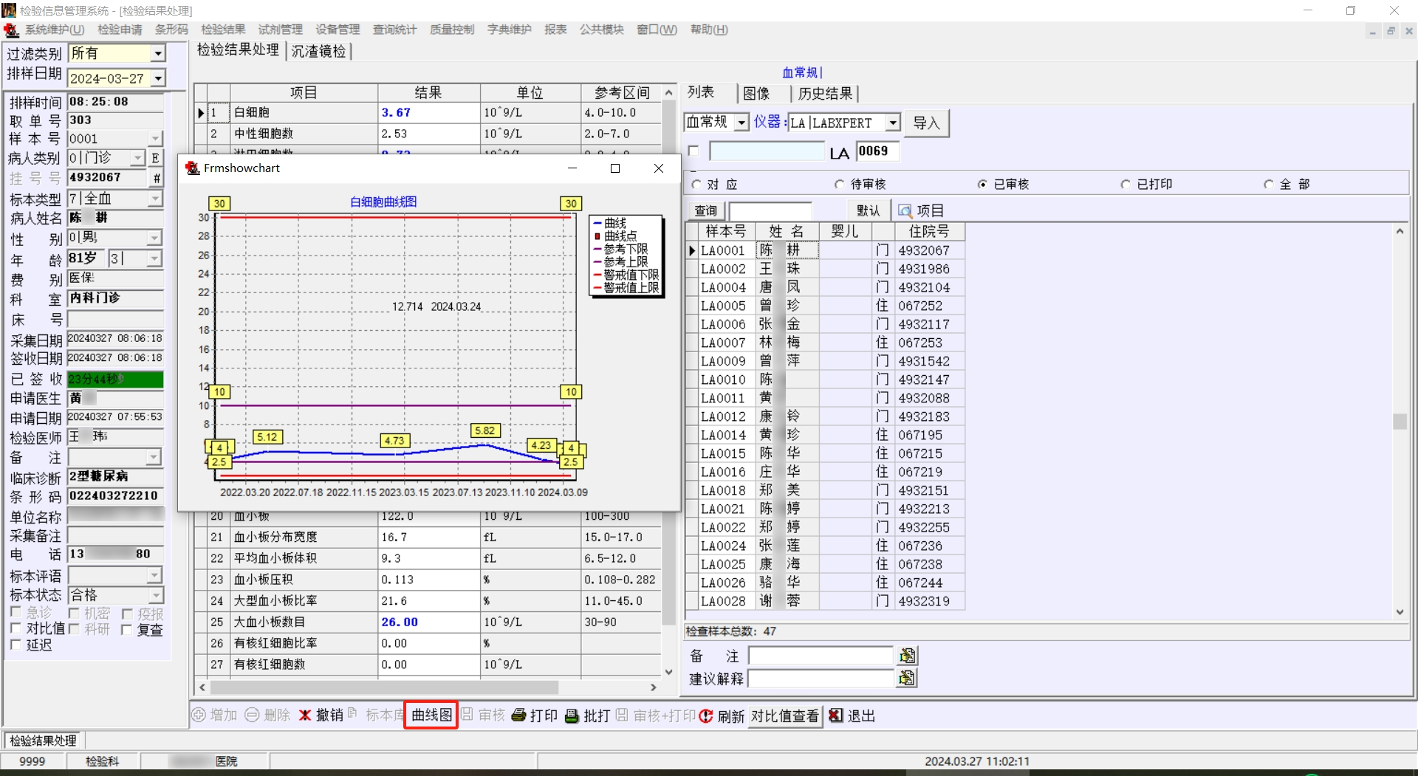
Task: Click the 刷新 refresh icon
Action: pyautogui.click(x=706, y=715)
